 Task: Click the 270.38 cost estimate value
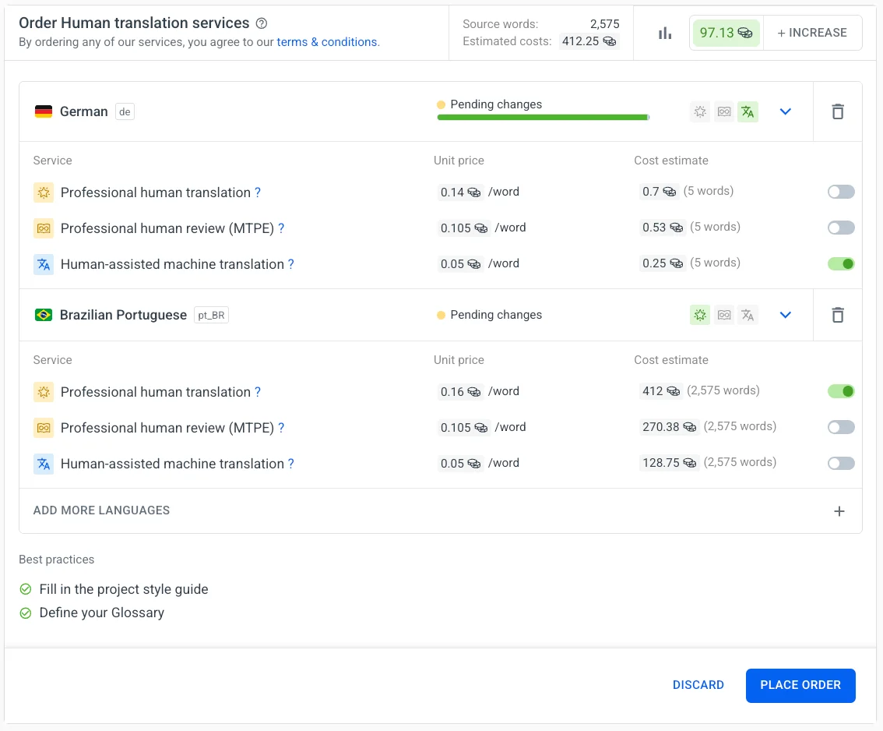coord(668,427)
